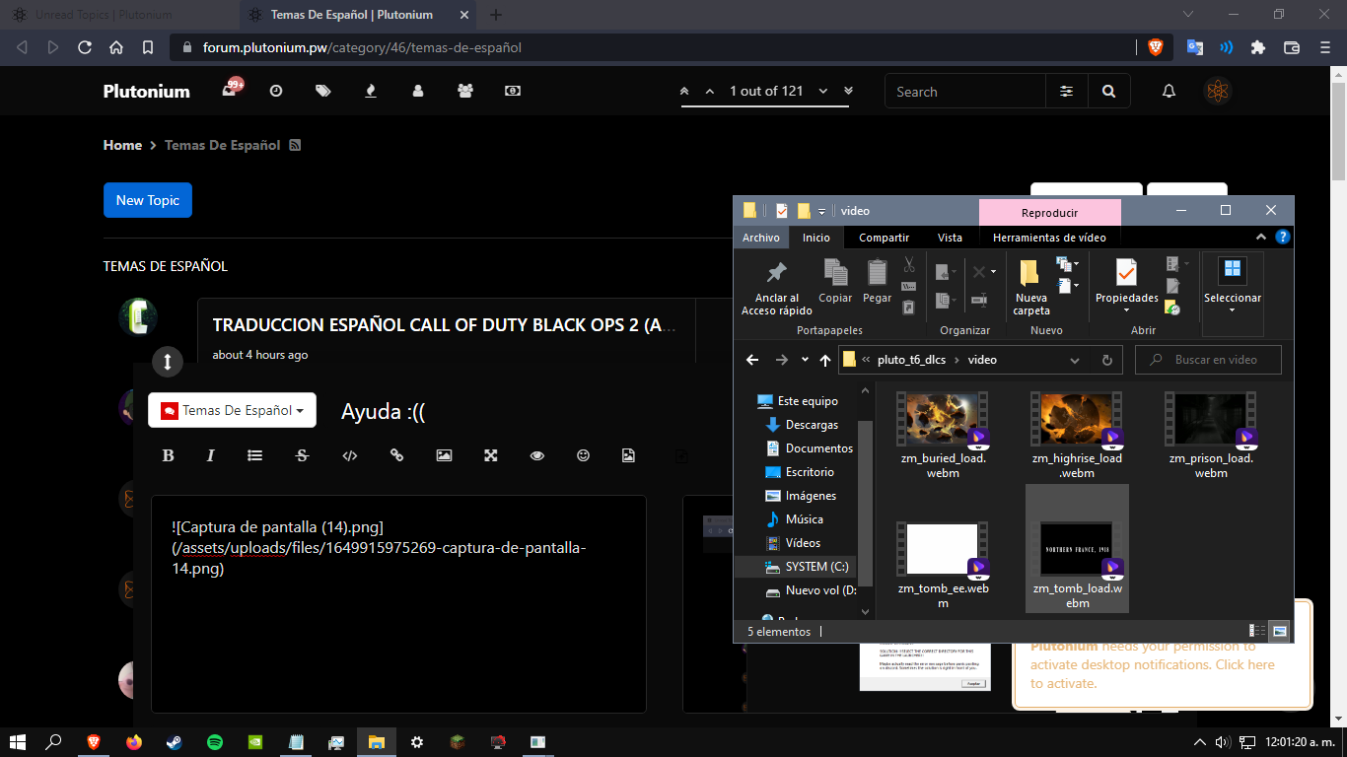Create Nueva carpeta in Explorer

(x=1031, y=288)
